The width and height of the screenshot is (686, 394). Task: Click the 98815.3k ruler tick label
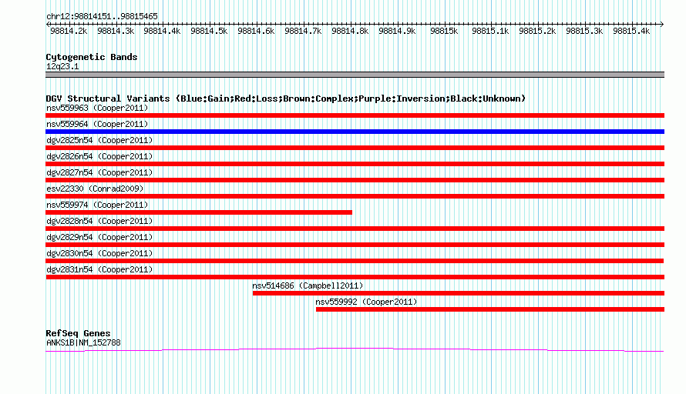584,32
